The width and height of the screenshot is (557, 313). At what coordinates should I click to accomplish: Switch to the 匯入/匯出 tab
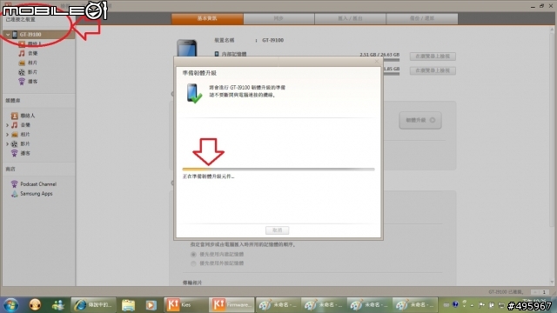(350, 18)
